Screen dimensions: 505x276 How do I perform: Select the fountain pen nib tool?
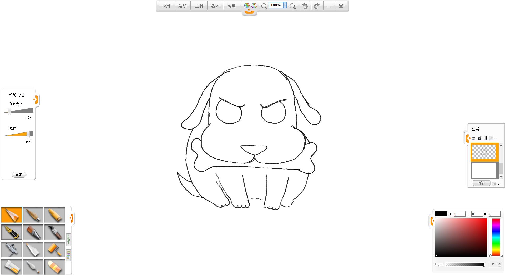click(12, 232)
